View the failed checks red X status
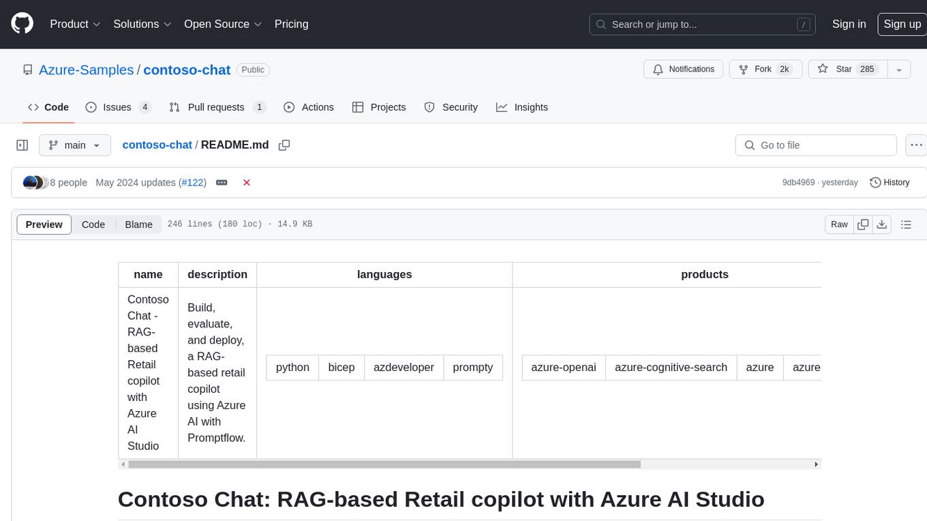927x521 pixels. [247, 183]
